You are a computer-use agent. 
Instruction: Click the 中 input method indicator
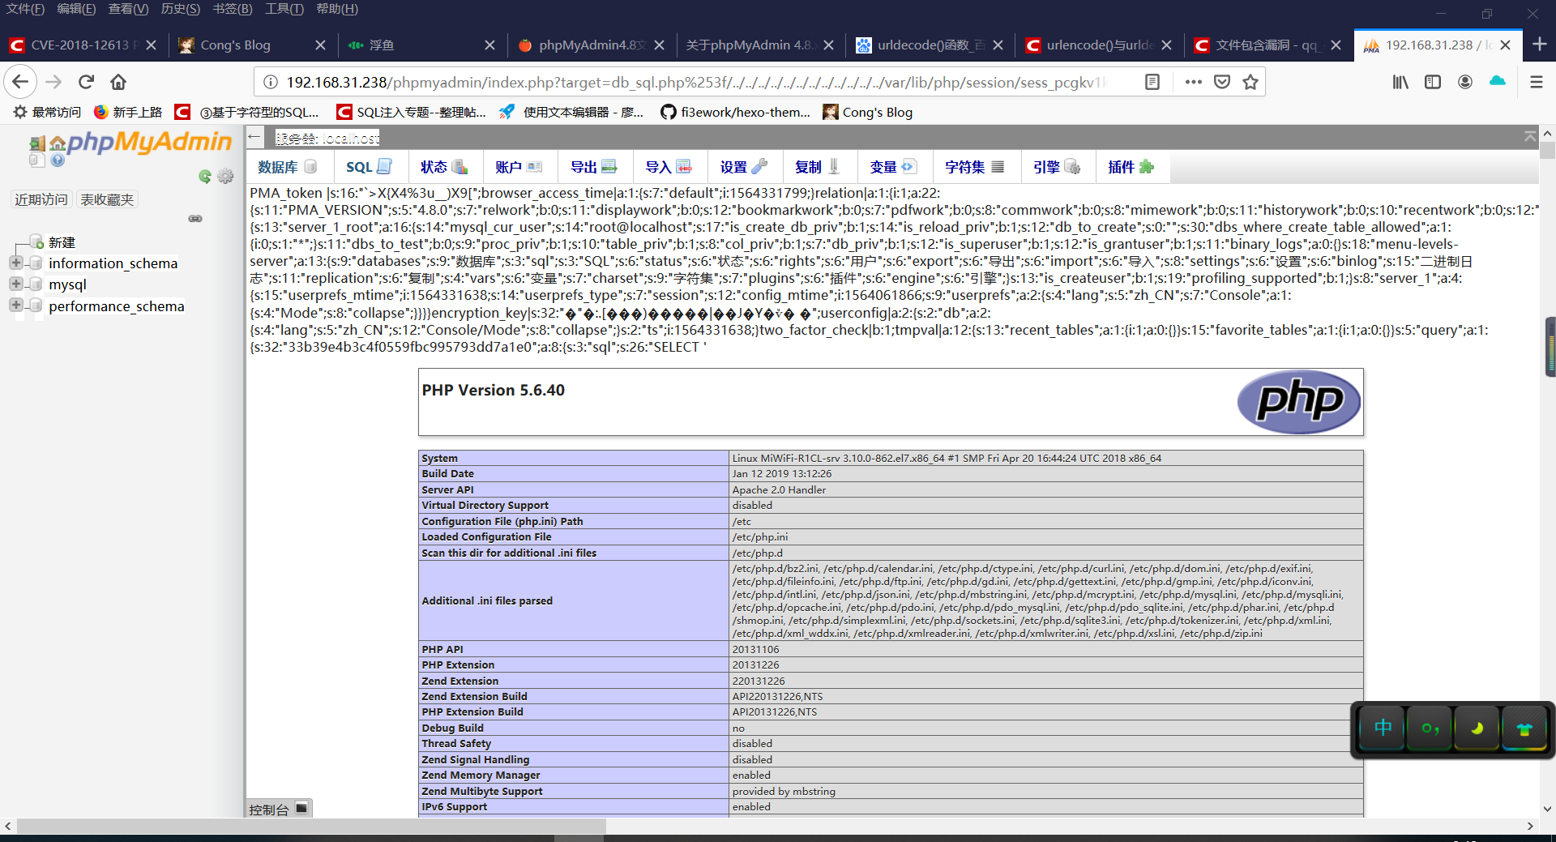pos(1383,729)
